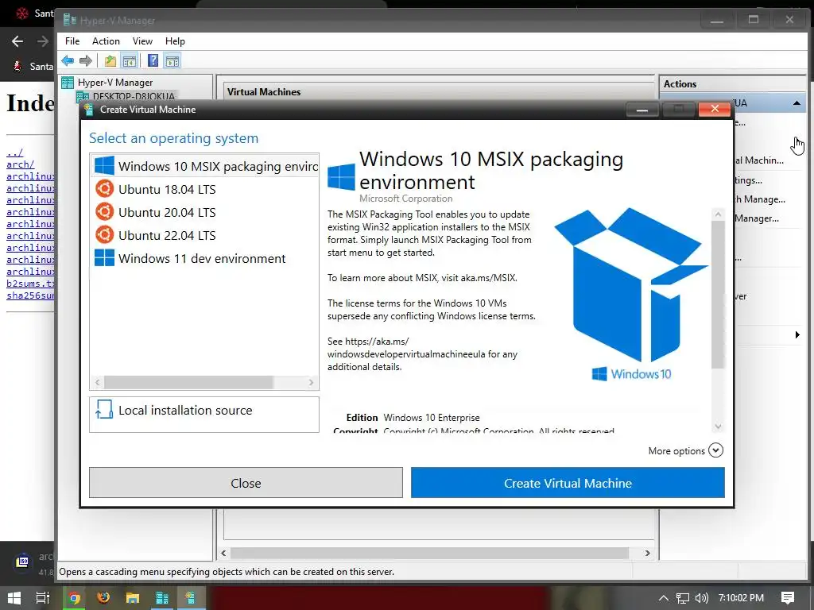Click the Up one level folder toolbar icon
Viewport: 814px width, 610px height.
[110, 61]
